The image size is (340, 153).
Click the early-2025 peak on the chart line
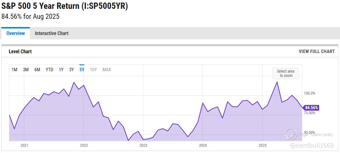[x=277, y=82]
